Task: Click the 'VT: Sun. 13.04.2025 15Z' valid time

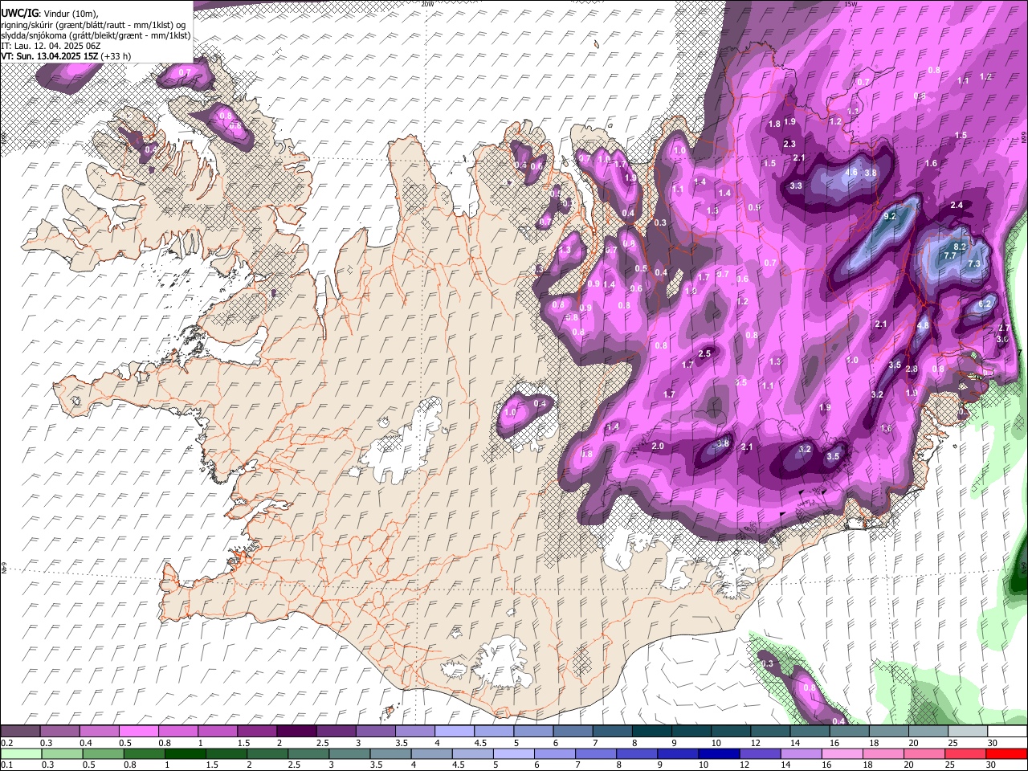Action: pyautogui.click(x=50, y=56)
